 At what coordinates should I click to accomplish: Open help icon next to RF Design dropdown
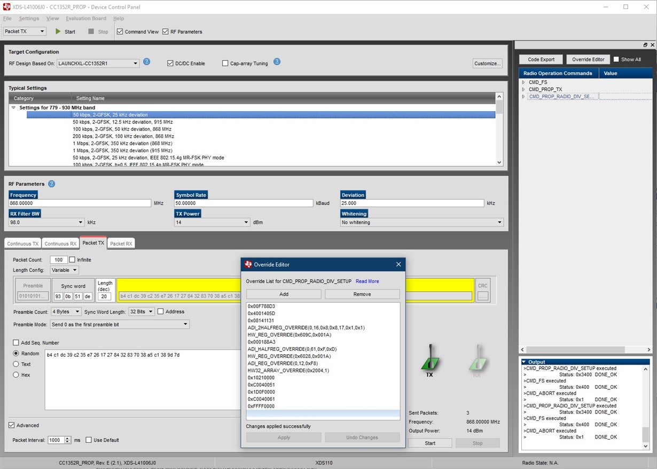(147, 62)
